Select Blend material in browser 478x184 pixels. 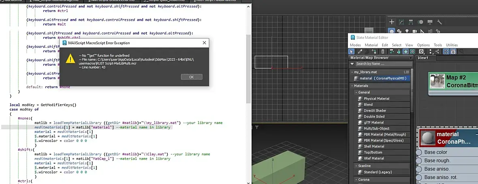pyautogui.click(x=384, y=104)
